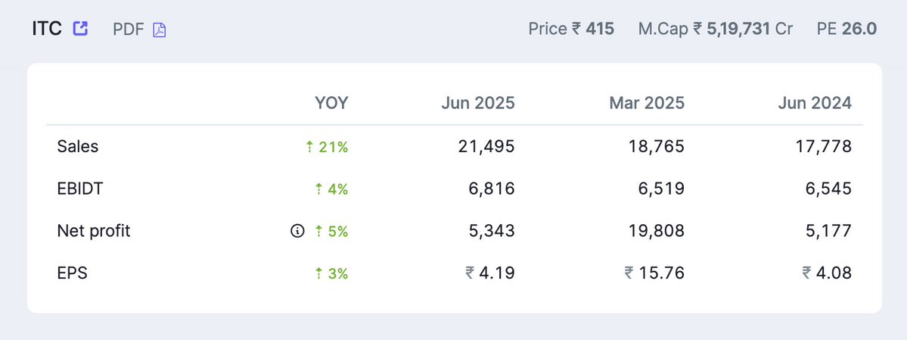Click the EBIDT row label
Viewport: 907px width, 340px height.
click(x=80, y=189)
